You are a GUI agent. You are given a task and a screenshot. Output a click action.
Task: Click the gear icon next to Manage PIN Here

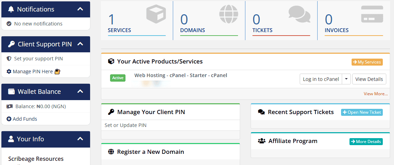[x=9, y=72]
